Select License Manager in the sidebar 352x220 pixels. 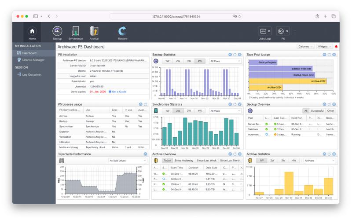tap(33, 59)
